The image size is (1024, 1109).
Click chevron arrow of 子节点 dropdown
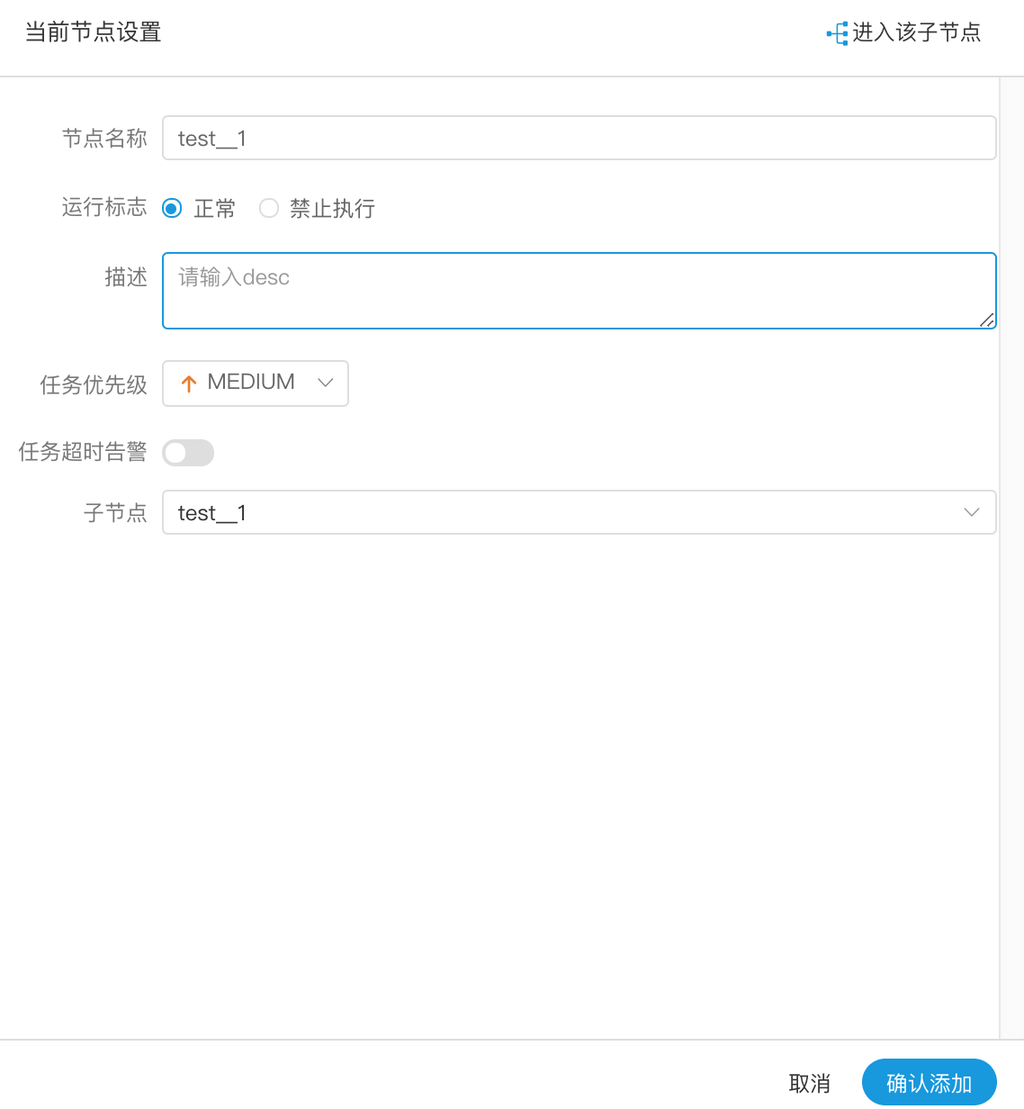click(x=972, y=512)
